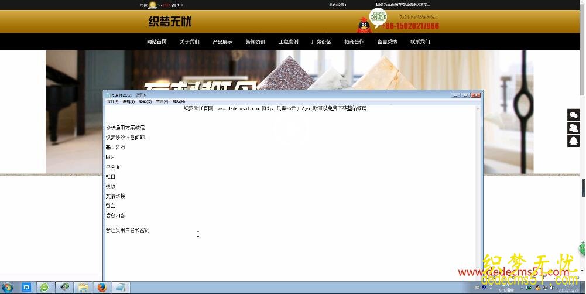
Task: Open the 联系我们 nav link
Action: coord(420,42)
